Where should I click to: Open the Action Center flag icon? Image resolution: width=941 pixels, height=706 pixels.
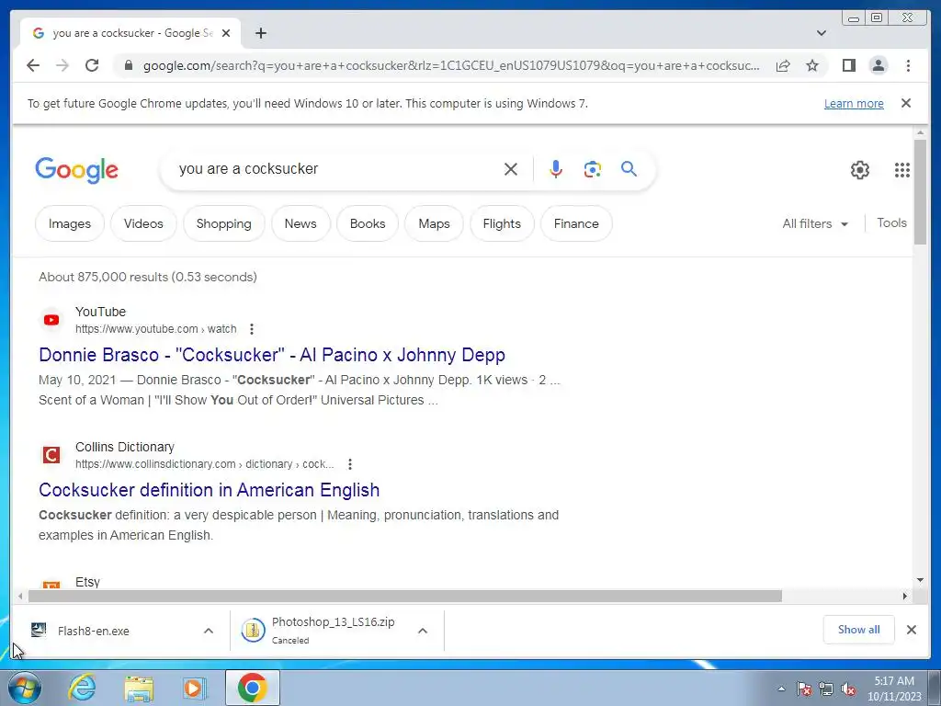(804, 689)
